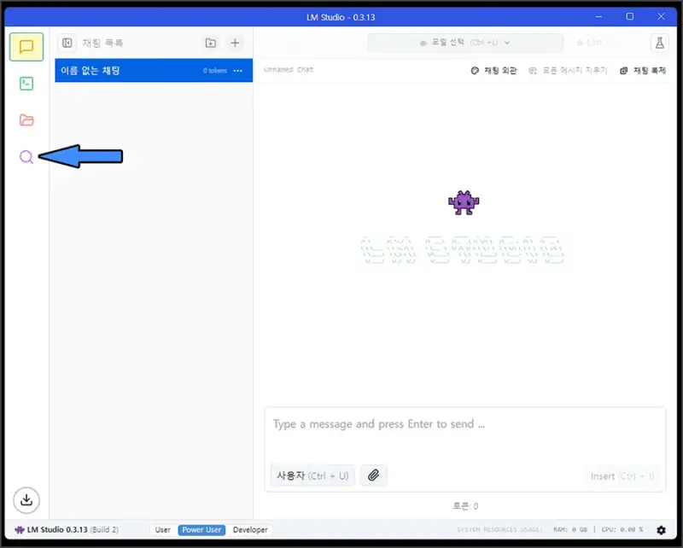This screenshot has height=548, width=683.
Task: Click the CPU usage readout
Action: pyautogui.click(x=622, y=530)
